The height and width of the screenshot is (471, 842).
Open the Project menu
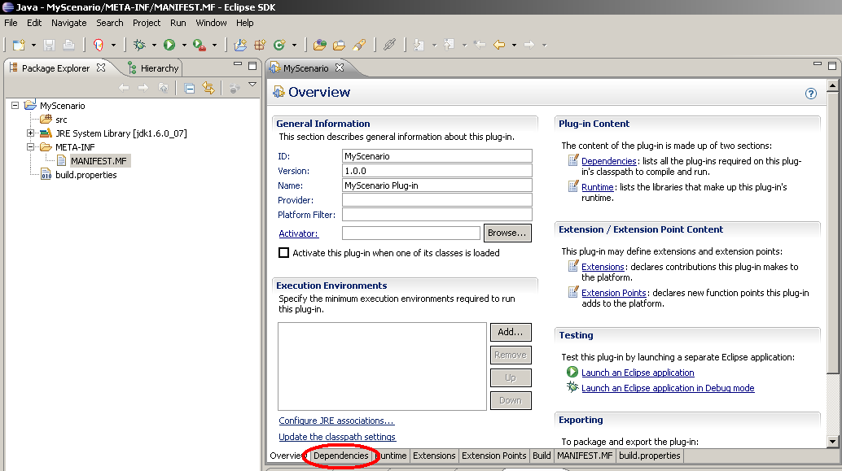pos(147,23)
